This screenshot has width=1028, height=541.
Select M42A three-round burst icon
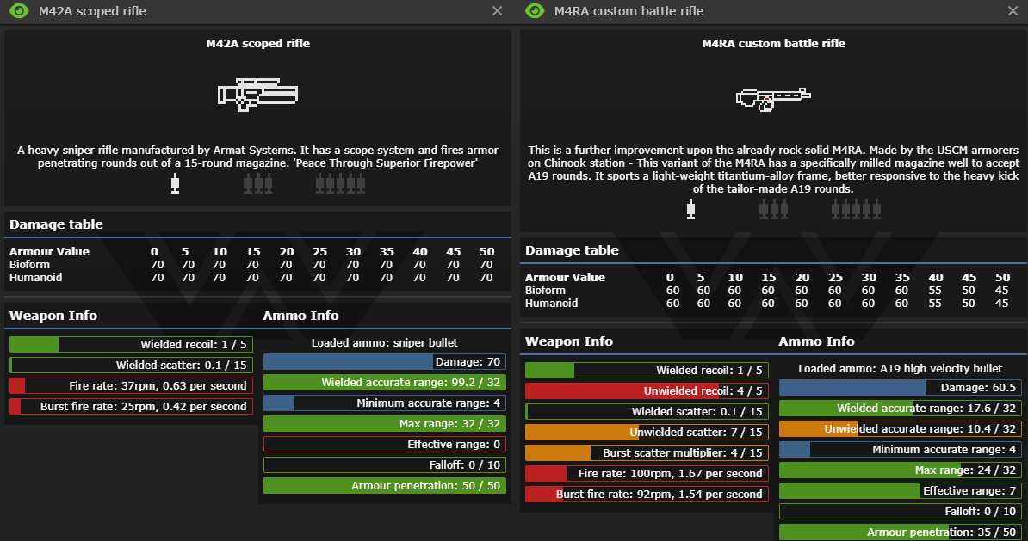257,183
